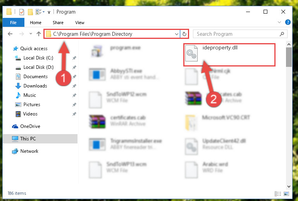
Task: Open Pictures from the sidebar
Action: pos(31,105)
